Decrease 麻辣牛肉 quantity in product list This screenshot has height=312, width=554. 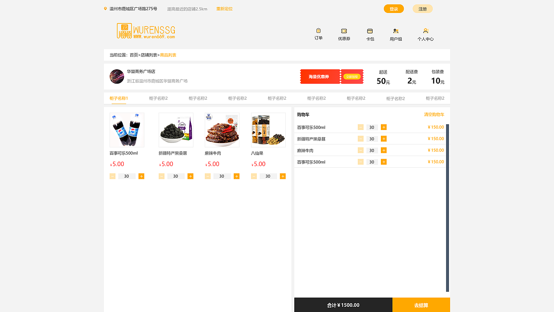click(208, 176)
